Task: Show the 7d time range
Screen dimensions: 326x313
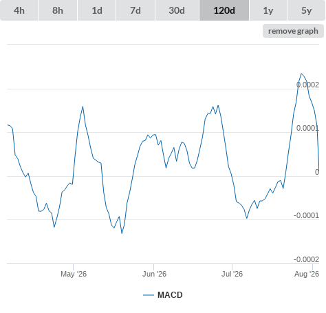Action: (x=135, y=10)
